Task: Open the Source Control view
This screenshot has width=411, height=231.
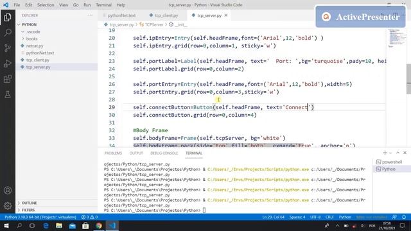Action: 8,48
